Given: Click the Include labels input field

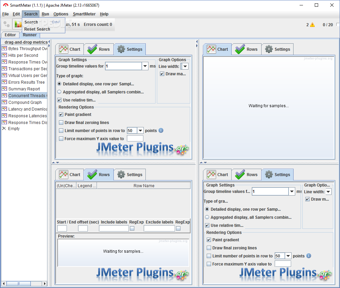Looking at the screenshot, I should click(114, 229).
